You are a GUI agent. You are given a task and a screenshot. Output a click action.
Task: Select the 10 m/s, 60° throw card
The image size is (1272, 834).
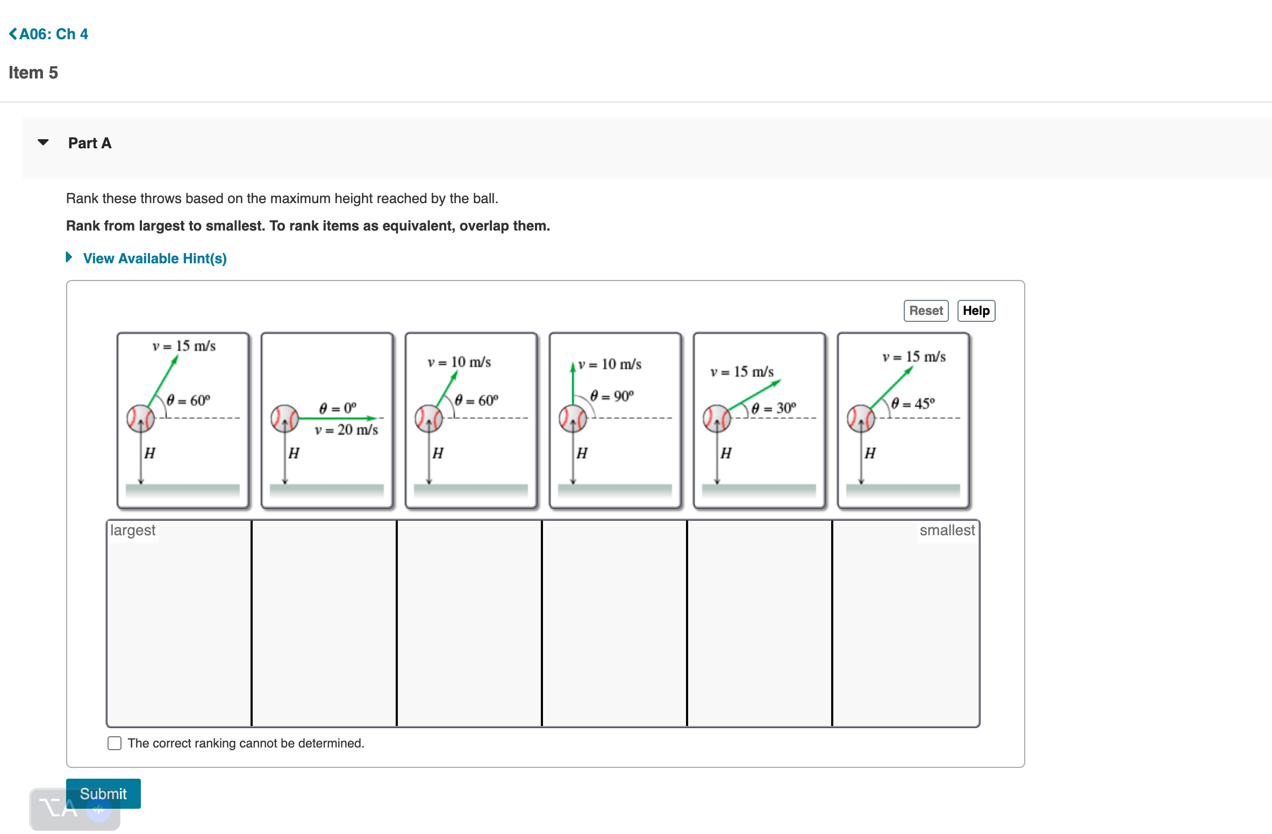[x=471, y=420]
